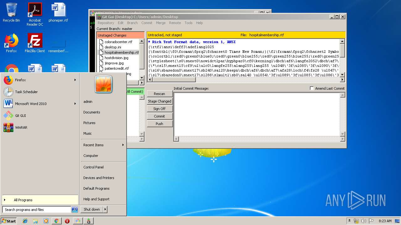This screenshot has height=225, width=401.
Task: Expand Microsoft Word 2010 jump list arrow
Action: tap(75, 104)
